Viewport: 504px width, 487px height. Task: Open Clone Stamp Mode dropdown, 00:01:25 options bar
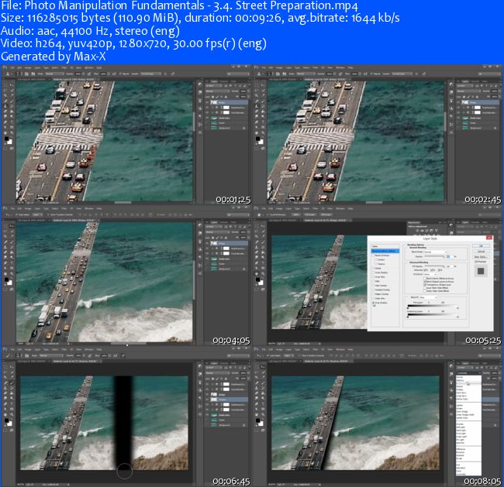coord(54,74)
